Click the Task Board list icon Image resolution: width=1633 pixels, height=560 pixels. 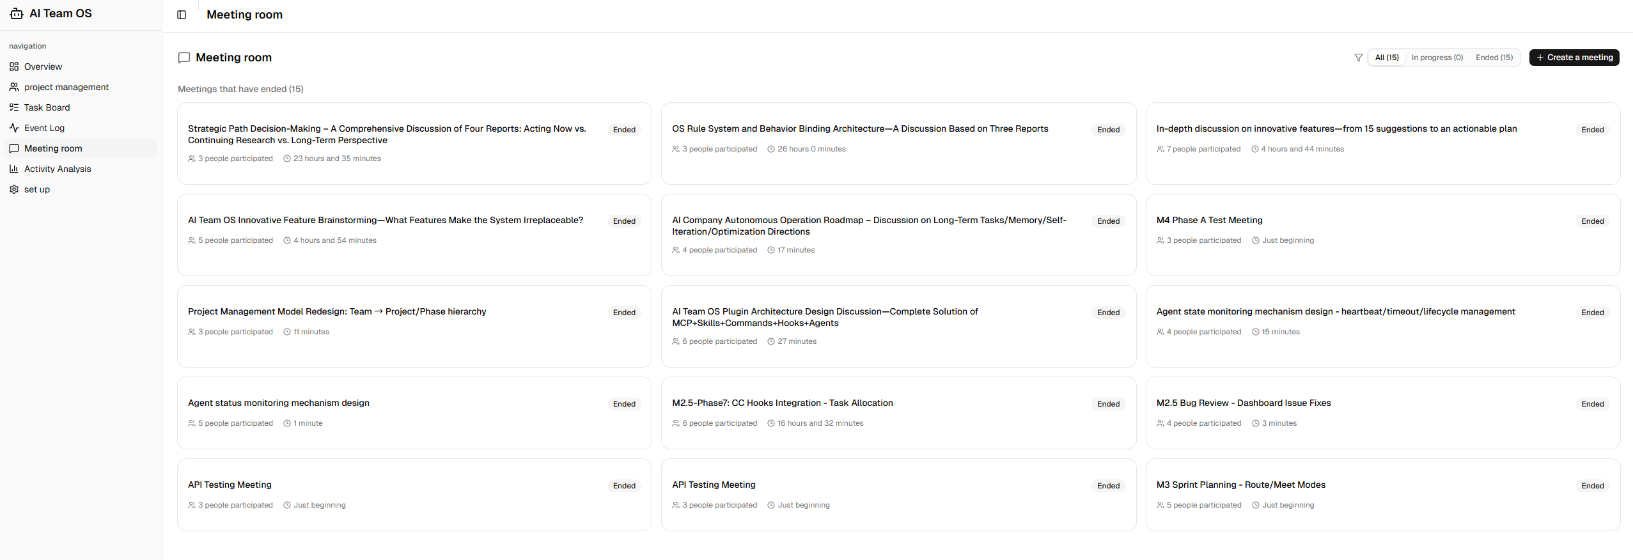[14, 107]
